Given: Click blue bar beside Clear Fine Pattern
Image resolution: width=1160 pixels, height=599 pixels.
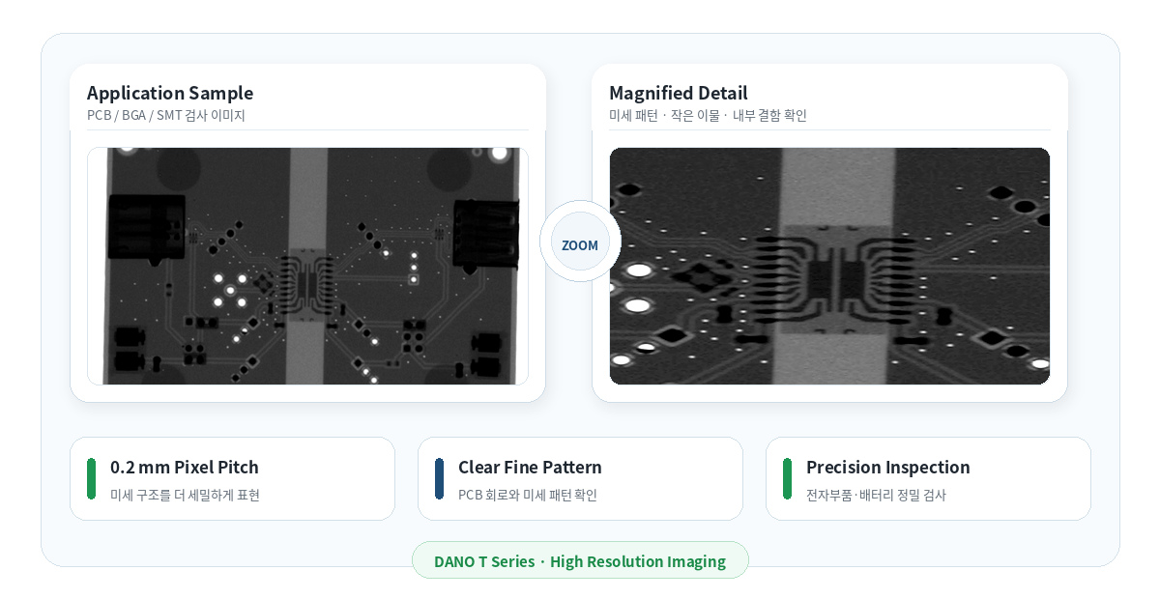Looking at the screenshot, I should point(439,478).
